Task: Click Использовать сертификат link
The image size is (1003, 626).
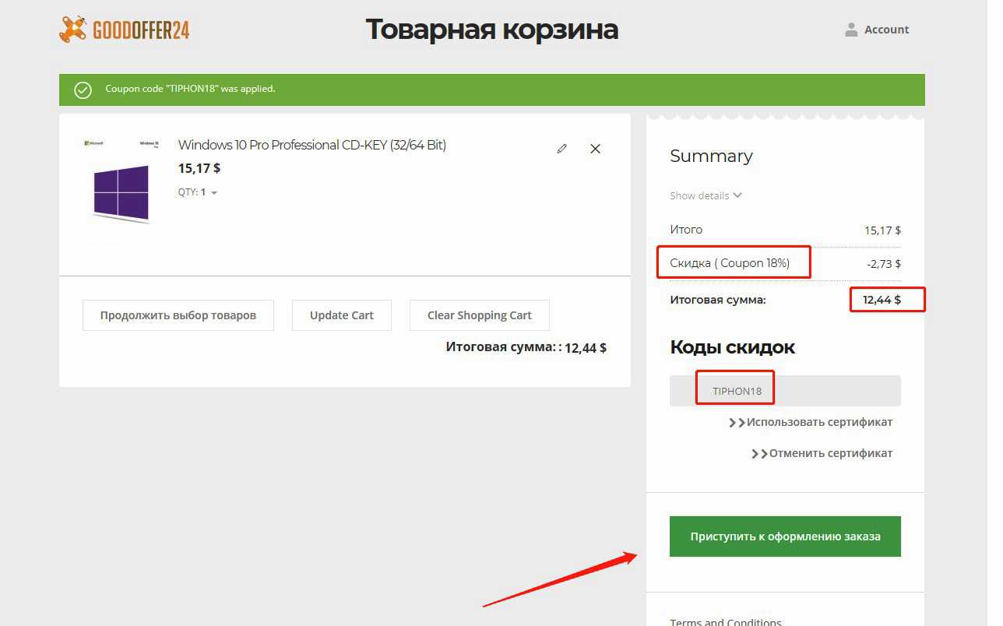Action: pos(811,422)
